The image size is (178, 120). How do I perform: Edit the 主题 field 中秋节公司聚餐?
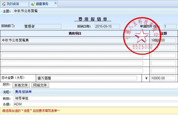96,11
